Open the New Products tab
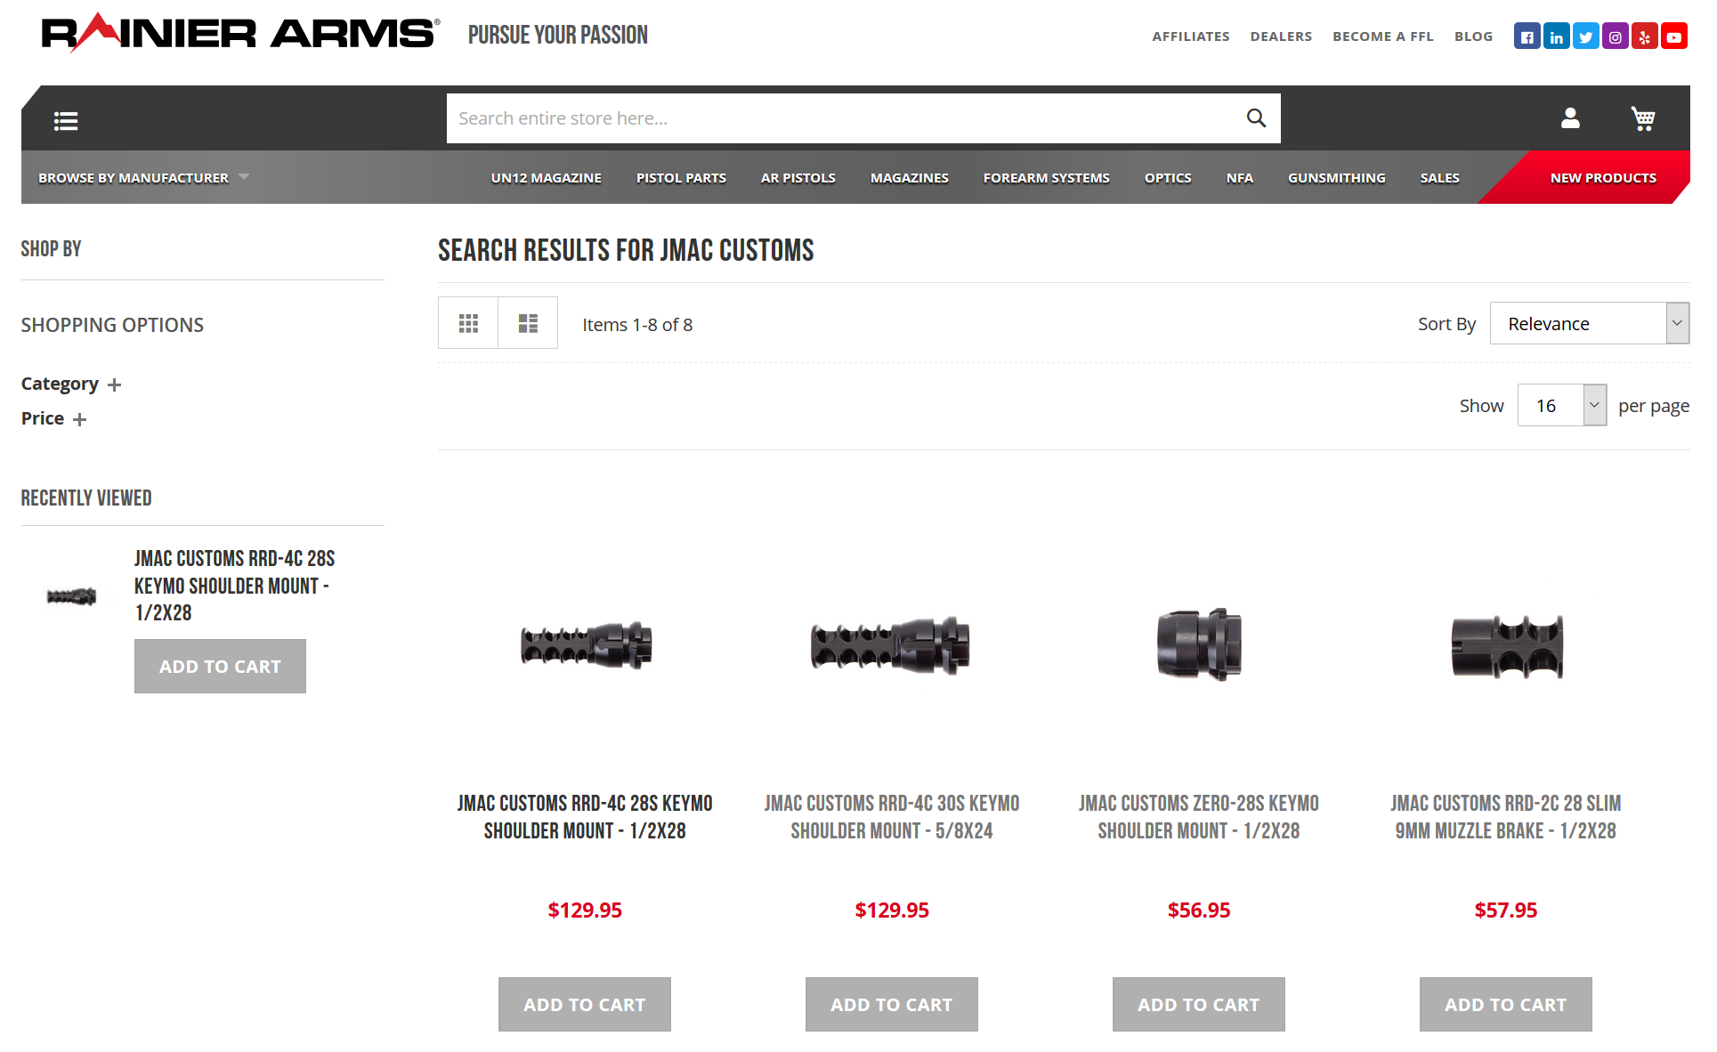The width and height of the screenshot is (1717, 1052). click(x=1602, y=178)
